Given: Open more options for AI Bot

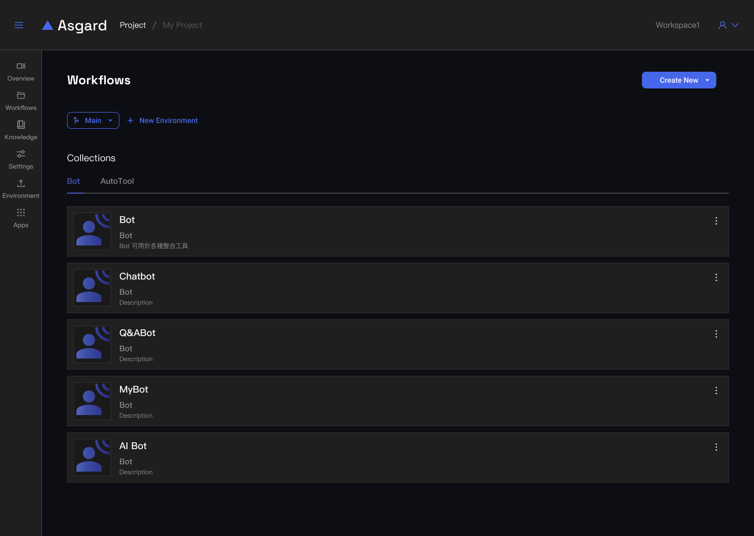Looking at the screenshot, I should (x=716, y=447).
